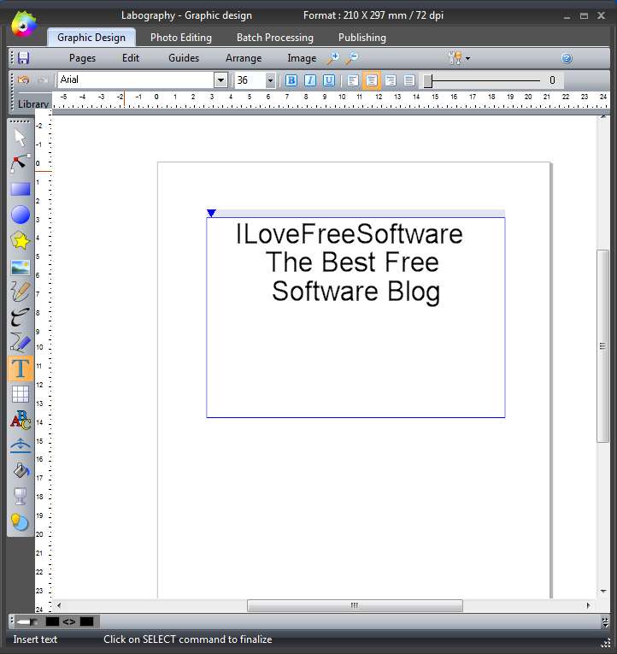
Task: Click the scroll down arrow
Action: [603, 591]
